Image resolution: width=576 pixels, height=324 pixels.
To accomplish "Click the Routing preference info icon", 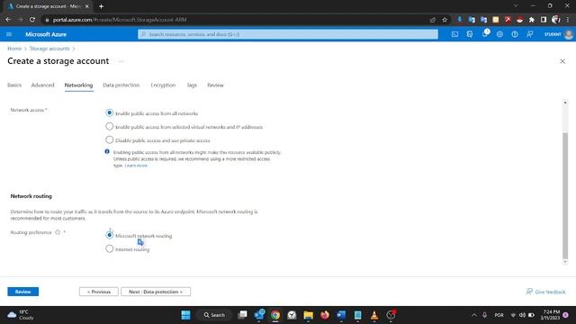I will [58, 232].
